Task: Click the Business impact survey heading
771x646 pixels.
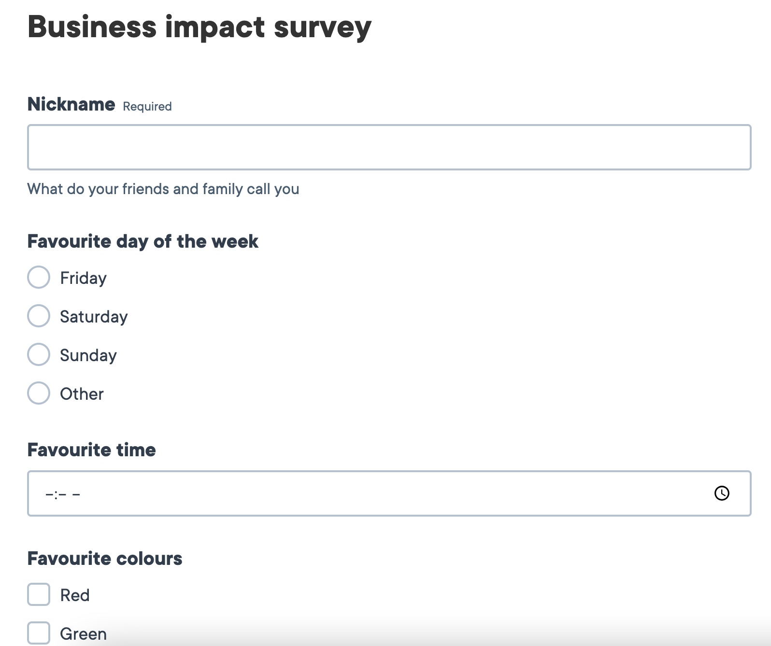Action: click(x=200, y=27)
